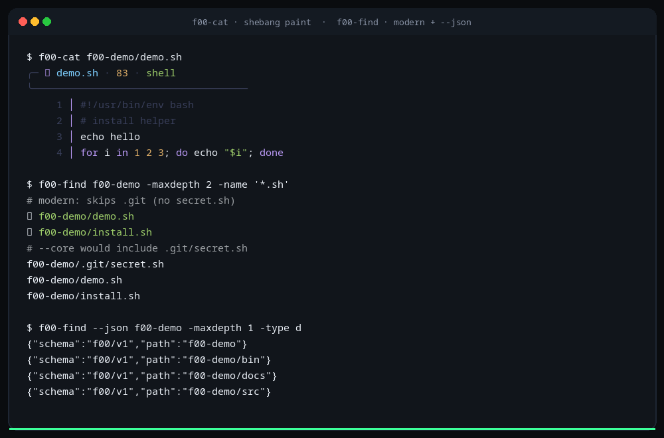Image resolution: width=664 pixels, height=438 pixels.
Task: Click the shebang line '#!/usr/bin/env bash'
Action: 137,105
